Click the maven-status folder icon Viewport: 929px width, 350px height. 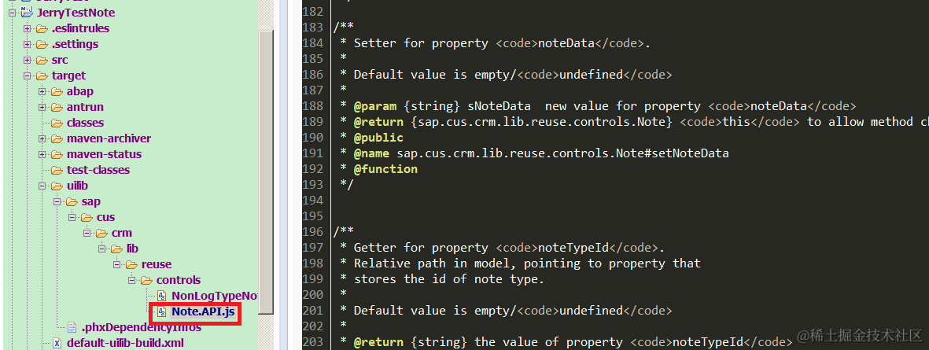[57, 155]
